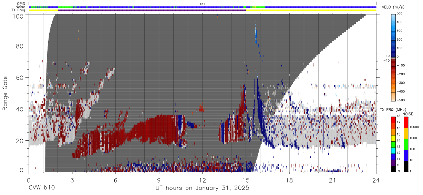Click the TX Freq row label
Screen dimensions: 423x195
point(19,10)
